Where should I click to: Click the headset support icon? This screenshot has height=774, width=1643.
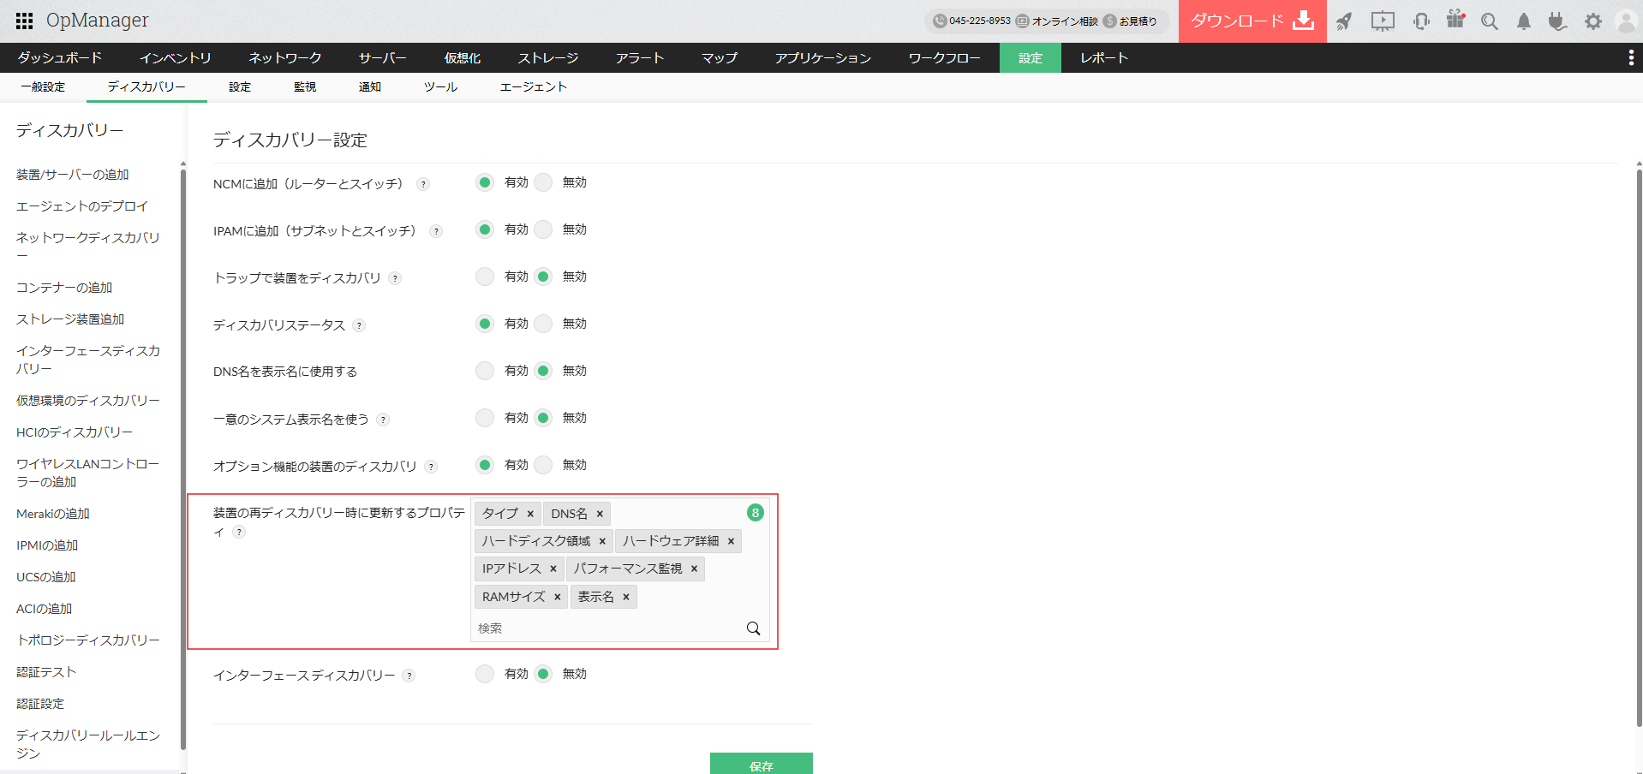(1421, 21)
